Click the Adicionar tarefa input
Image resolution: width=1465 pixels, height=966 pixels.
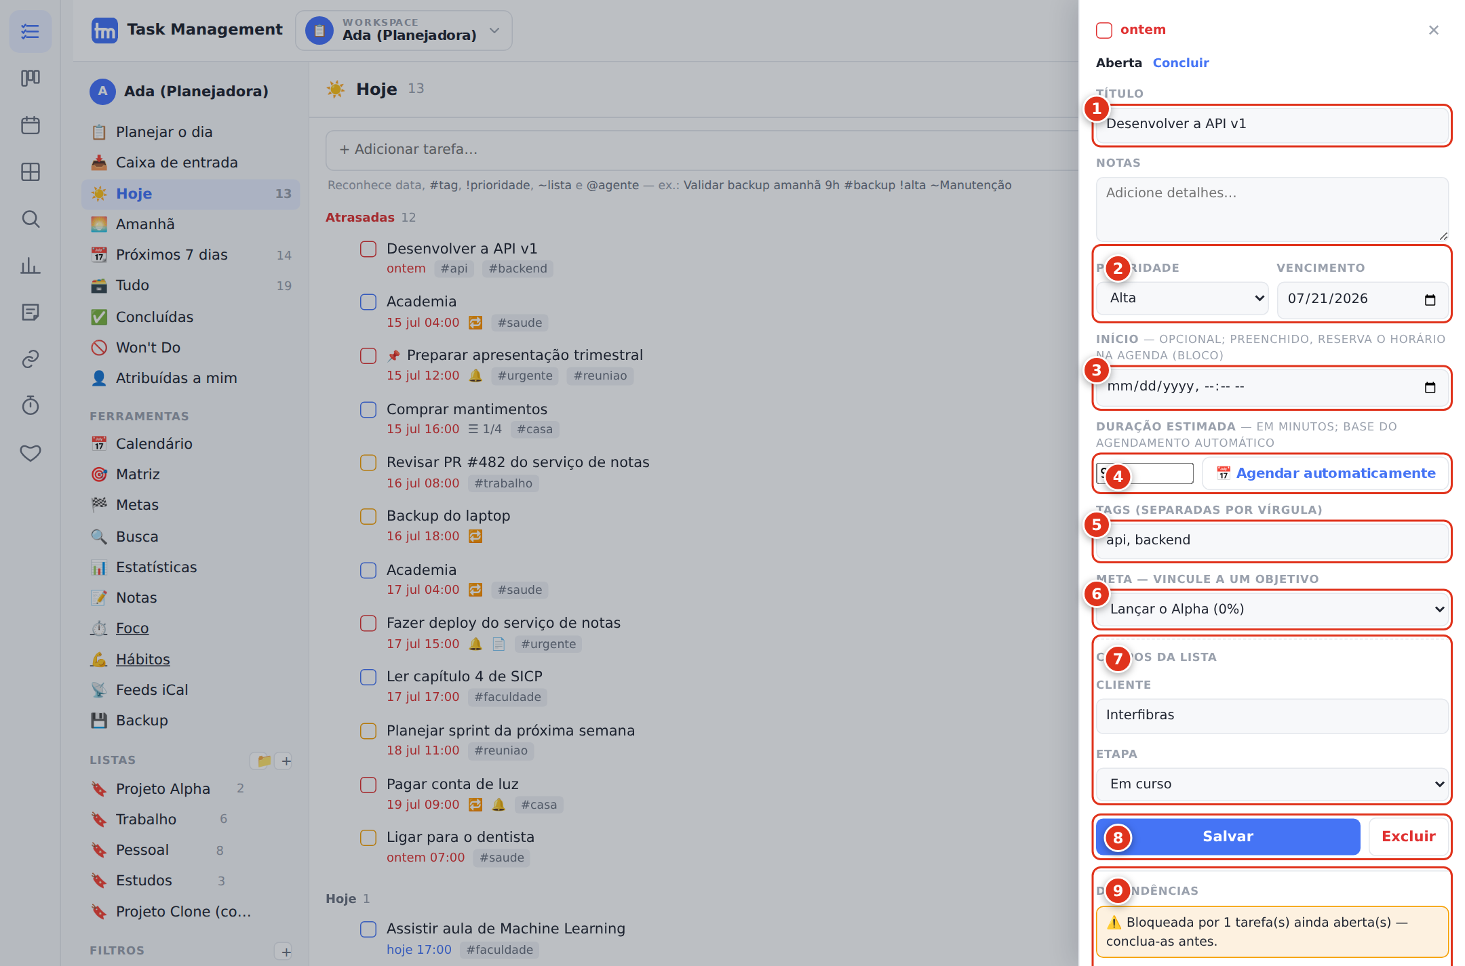tap(701, 150)
